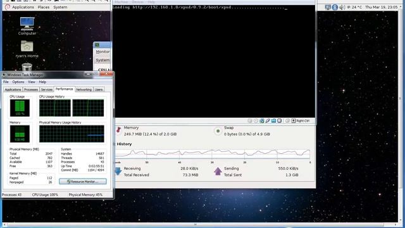The width and height of the screenshot is (405, 228).
Task: Click VirtualBox optical disc status icon
Action: click(256, 121)
